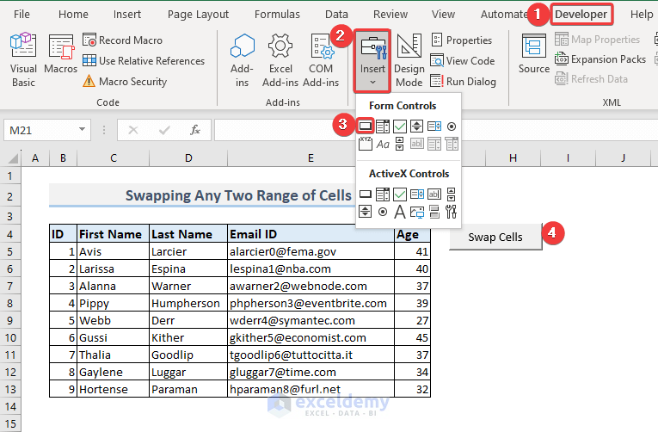
Task: Select the ActiveX Image control
Action: tap(416, 212)
